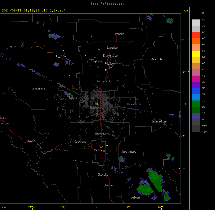The image size is (215, 210).
Task: Select the Blackfalds label
Action: click(x=110, y=56)
